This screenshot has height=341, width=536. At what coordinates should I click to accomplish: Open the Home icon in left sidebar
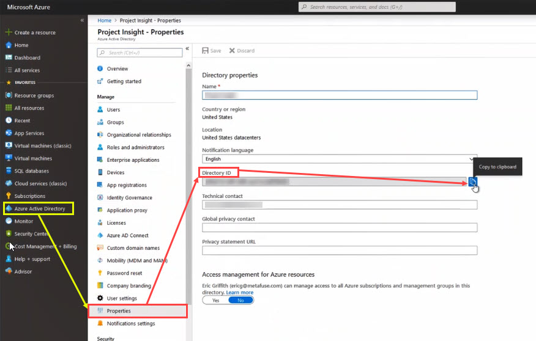(9, 45)
